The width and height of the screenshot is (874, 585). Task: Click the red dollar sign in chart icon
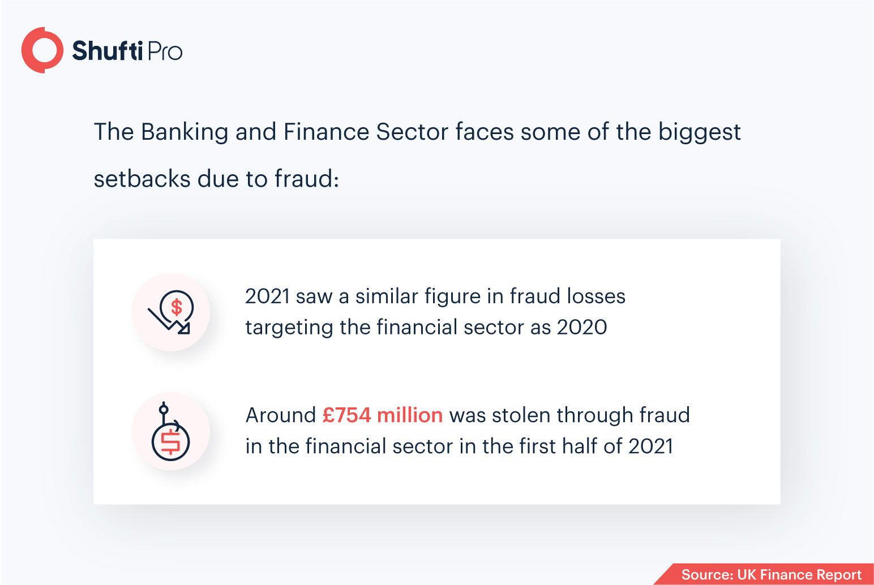177,307
